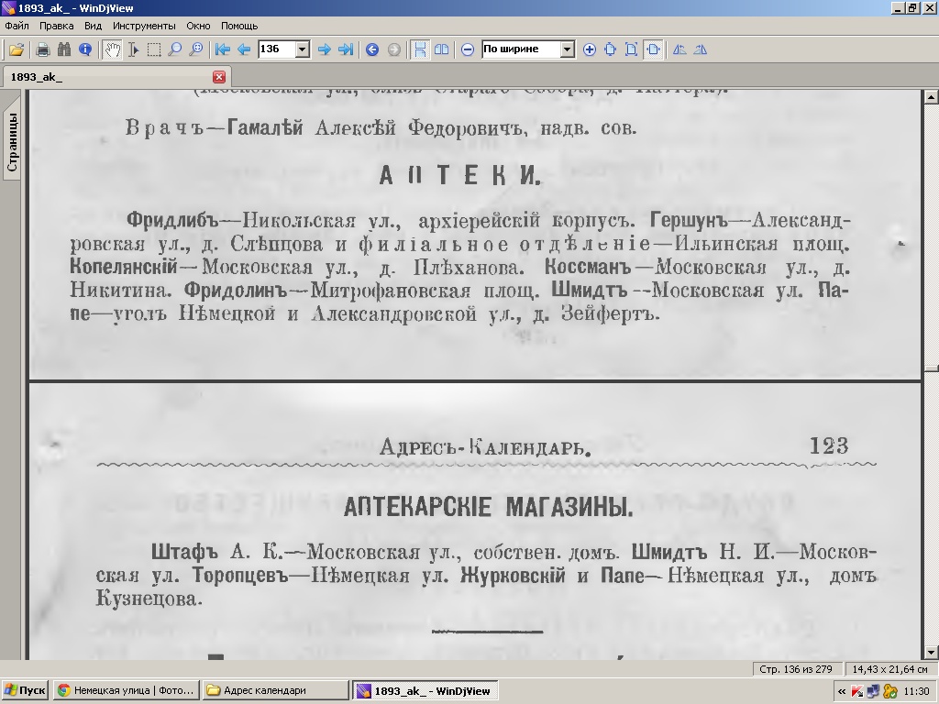Toggle fit-to-width zoom button

pyautogui.click(x=653, y=49)
